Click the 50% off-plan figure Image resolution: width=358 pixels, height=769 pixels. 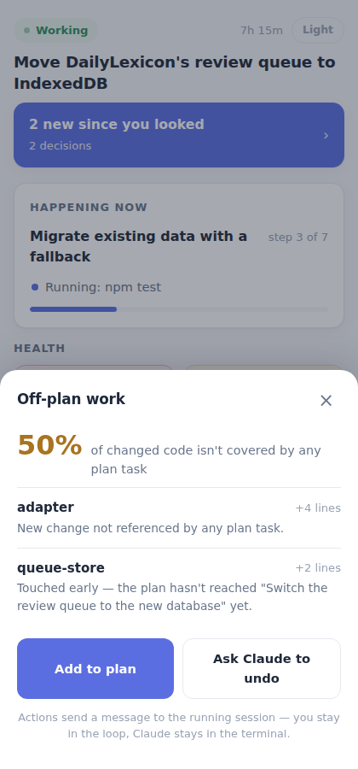point(49,445)
